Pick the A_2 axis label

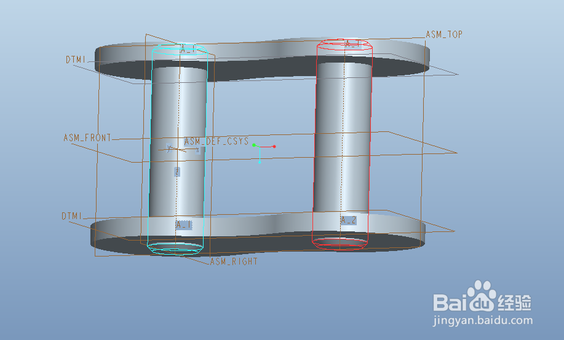pyautogui.click(x=349, y=220)
